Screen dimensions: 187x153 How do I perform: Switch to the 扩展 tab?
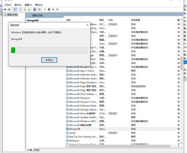click(30, 150)
